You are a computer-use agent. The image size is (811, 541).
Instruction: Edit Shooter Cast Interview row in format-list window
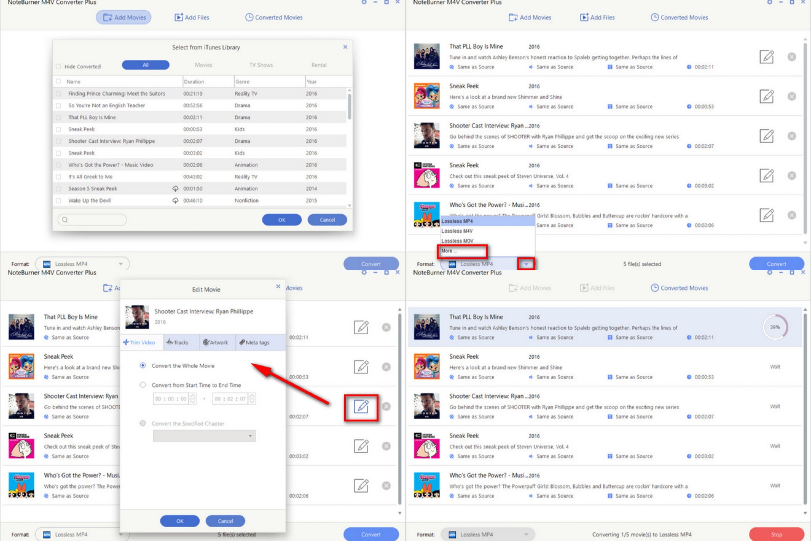tap(767, 136)
